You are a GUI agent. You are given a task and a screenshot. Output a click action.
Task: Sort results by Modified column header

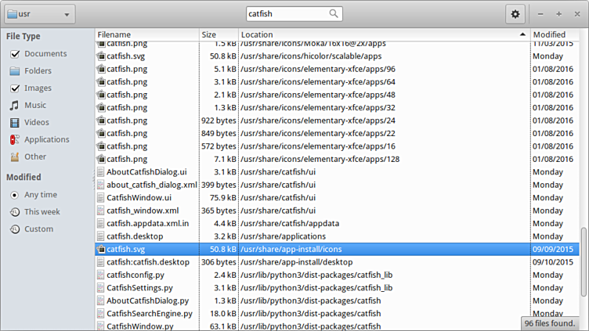pos(558,35)
